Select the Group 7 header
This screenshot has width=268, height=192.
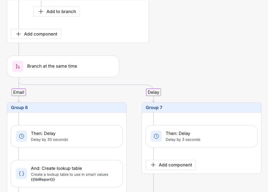202,108
